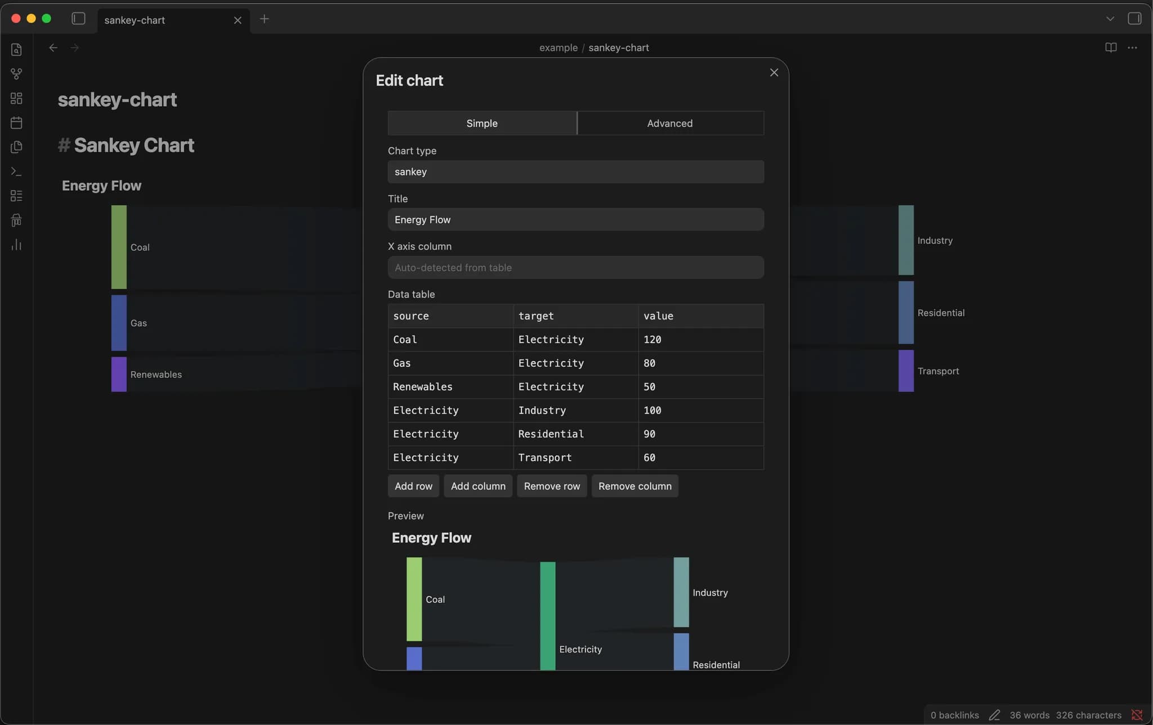Edit the Transport target cell

(576, 458)
